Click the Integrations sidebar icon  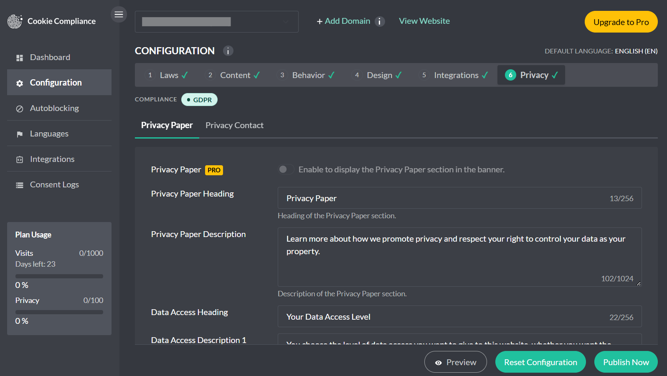coord(20,159)
